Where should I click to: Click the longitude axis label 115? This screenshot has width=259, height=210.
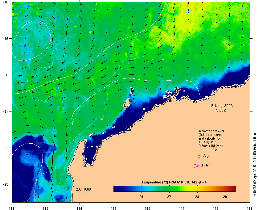(114, 208)
